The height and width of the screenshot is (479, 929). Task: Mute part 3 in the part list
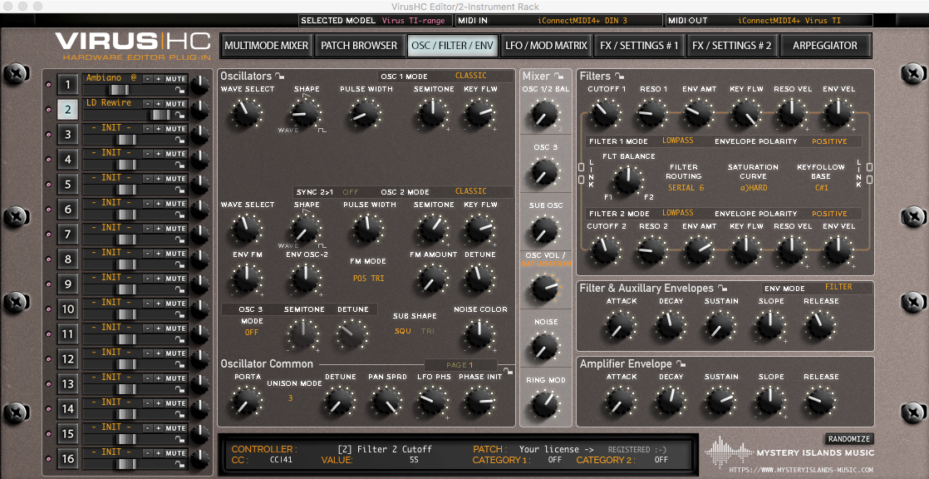(175, 129)
